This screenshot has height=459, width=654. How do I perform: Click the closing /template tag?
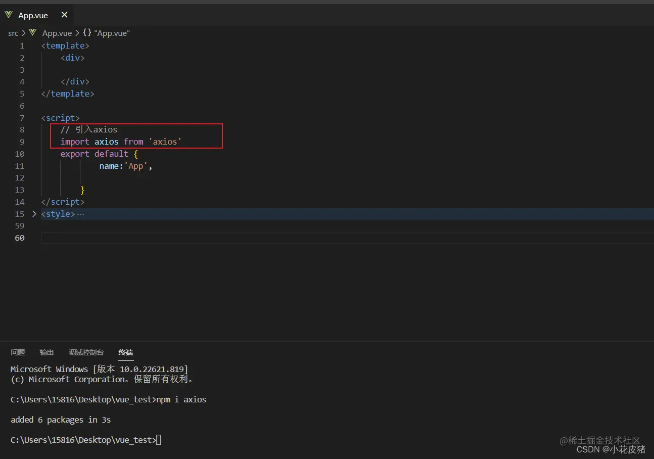[68, 94]
